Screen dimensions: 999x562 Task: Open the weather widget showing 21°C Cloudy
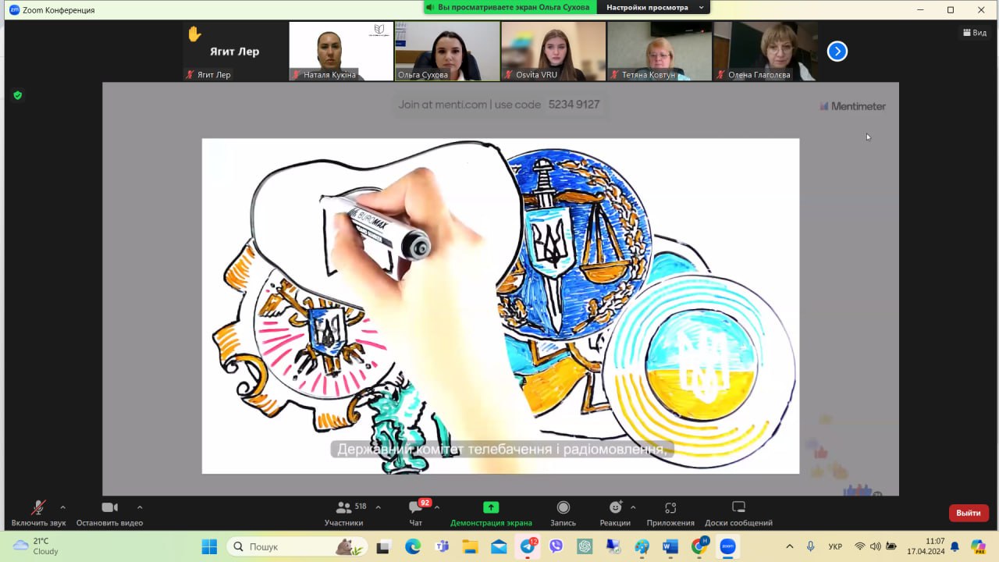pyautogui.click(x=36, y=546)
